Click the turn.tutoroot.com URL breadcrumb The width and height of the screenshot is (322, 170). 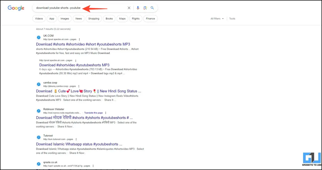pos(58,139)
